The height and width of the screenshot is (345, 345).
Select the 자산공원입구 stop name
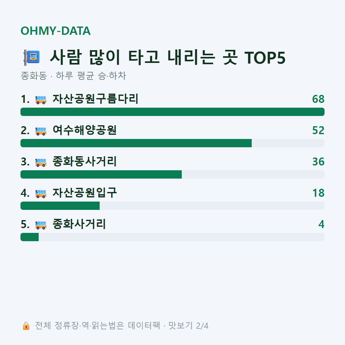(84, 193)
